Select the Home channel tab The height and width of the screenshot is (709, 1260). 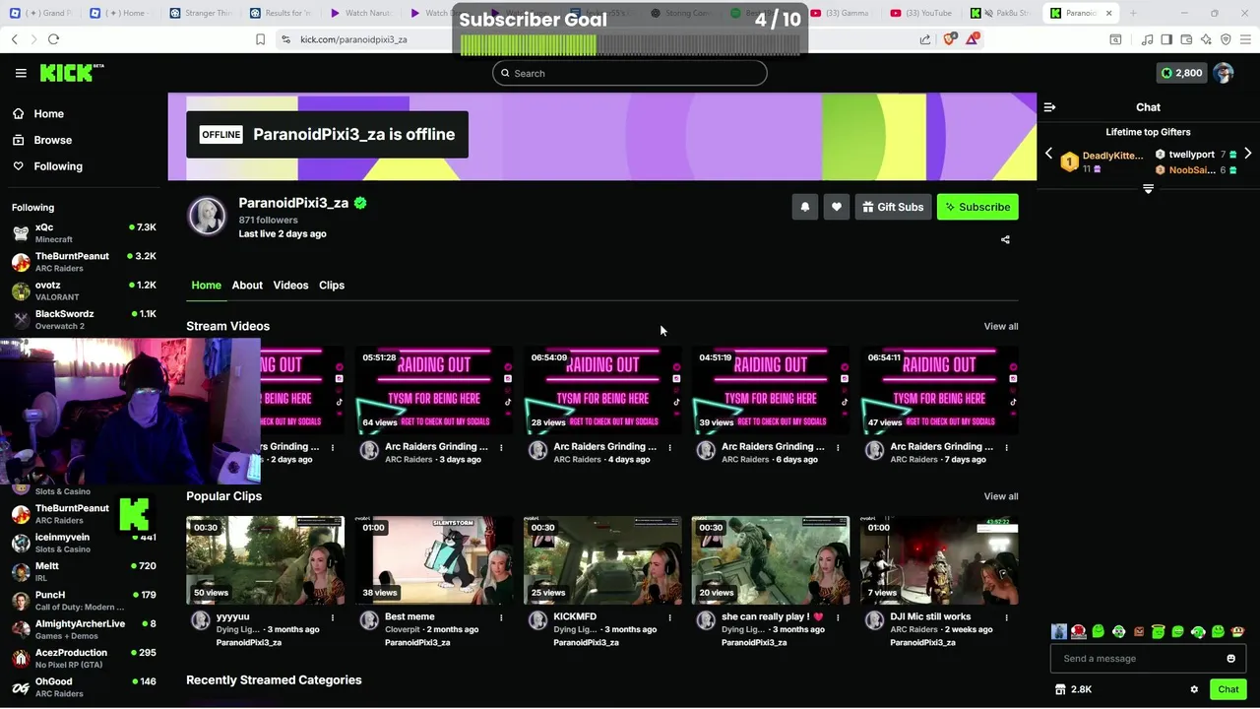coord(206,285)
